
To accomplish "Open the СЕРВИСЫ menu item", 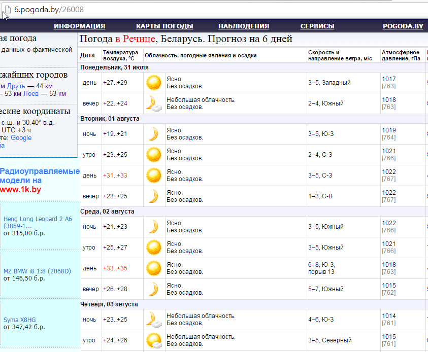I will point(317,26).
